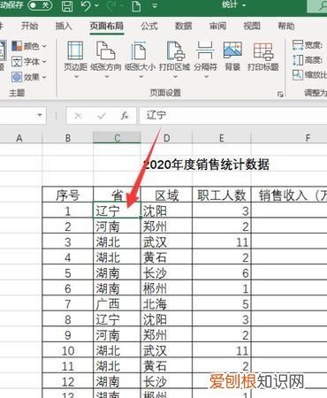Open the 视图 tab

[x=252, y=26]
